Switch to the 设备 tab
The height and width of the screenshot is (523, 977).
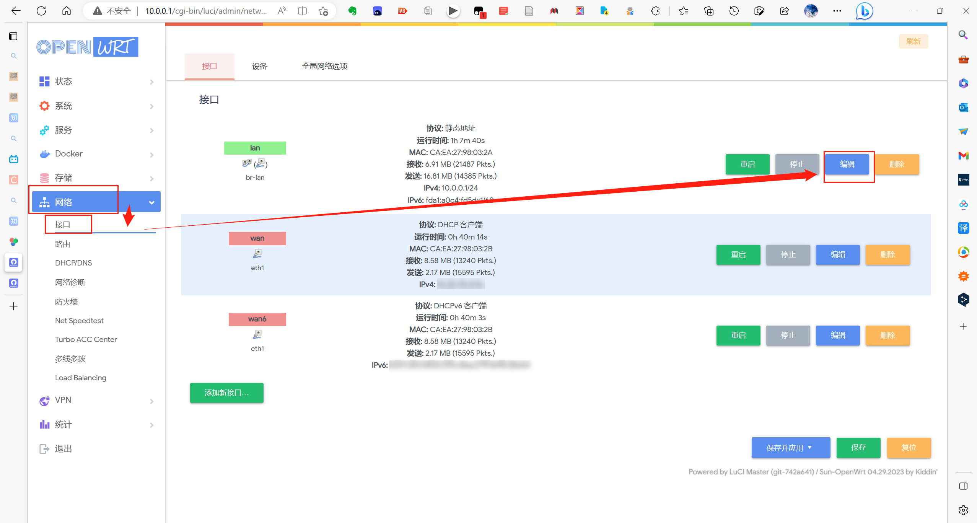(x=259, y=66)
